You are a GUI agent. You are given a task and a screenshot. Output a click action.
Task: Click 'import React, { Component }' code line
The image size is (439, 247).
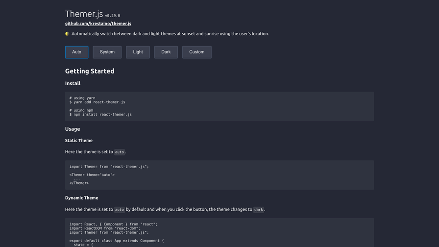[113, 224]
